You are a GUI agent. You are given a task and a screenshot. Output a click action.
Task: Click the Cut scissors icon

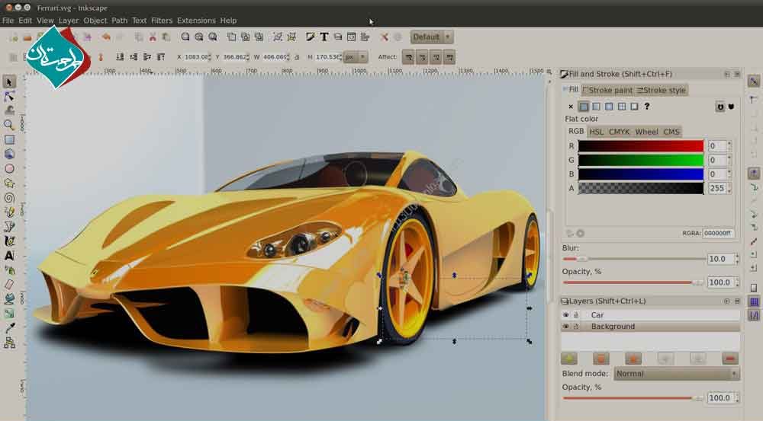[153, 37]
